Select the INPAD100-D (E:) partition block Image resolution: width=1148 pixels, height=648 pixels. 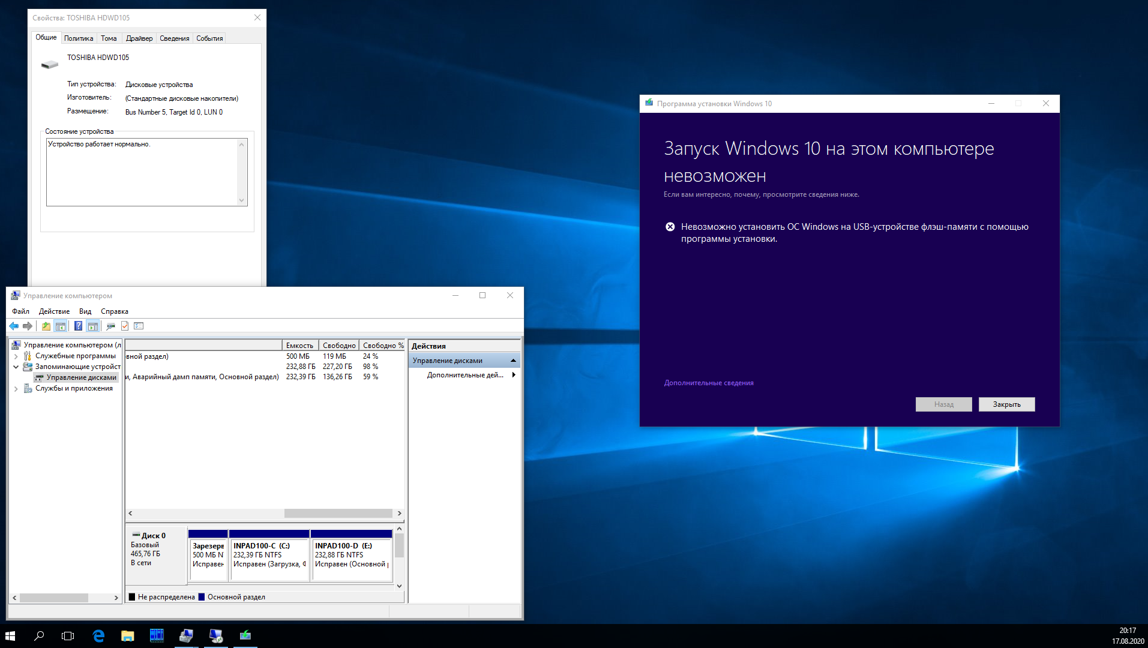[352, 556]
